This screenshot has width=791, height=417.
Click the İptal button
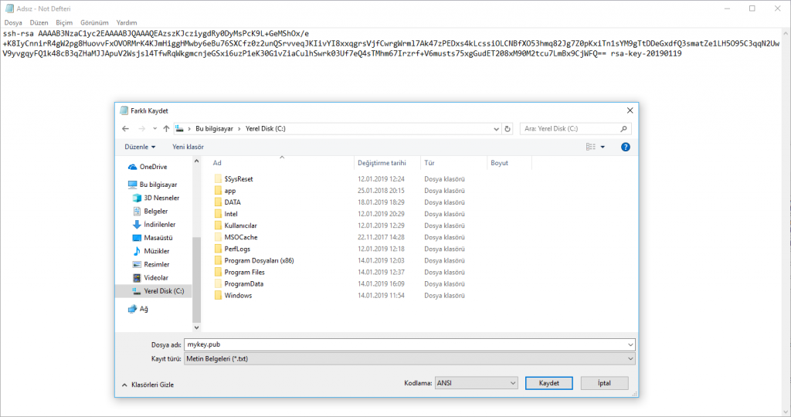click(x=604, y=383)
